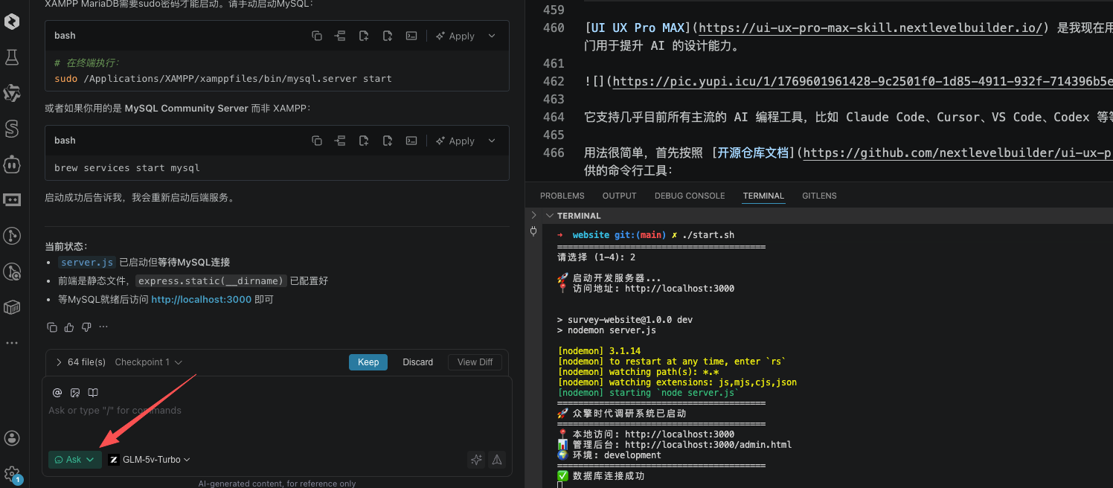Open the robot assistant icon in activity bar
The width and height of the screenshot is (1113, 488).
coord(12,164)
